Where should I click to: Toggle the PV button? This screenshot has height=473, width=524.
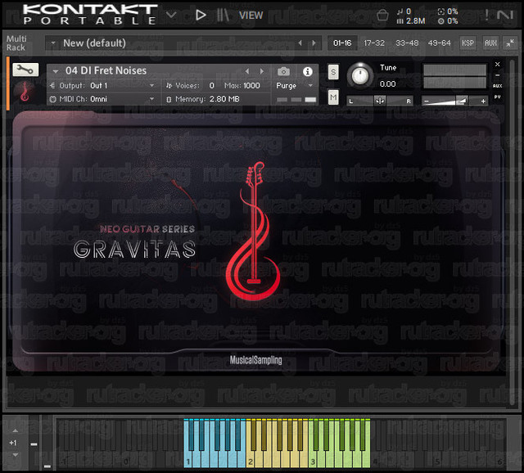point(497,97)
